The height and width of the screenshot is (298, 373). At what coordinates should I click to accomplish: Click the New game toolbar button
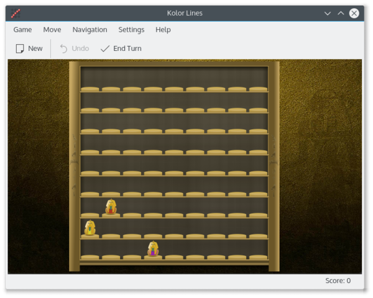[x=29, y=48]
